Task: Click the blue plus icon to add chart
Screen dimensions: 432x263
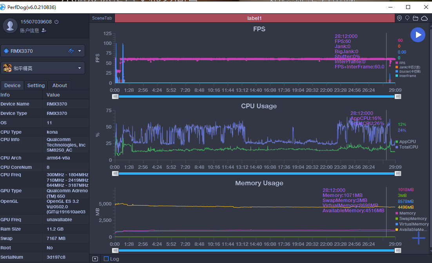Action: 418,238
